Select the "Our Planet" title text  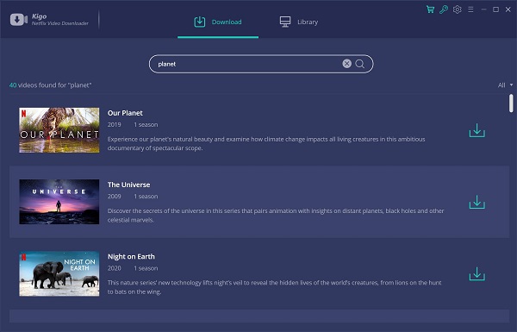[x=125, y=113]
